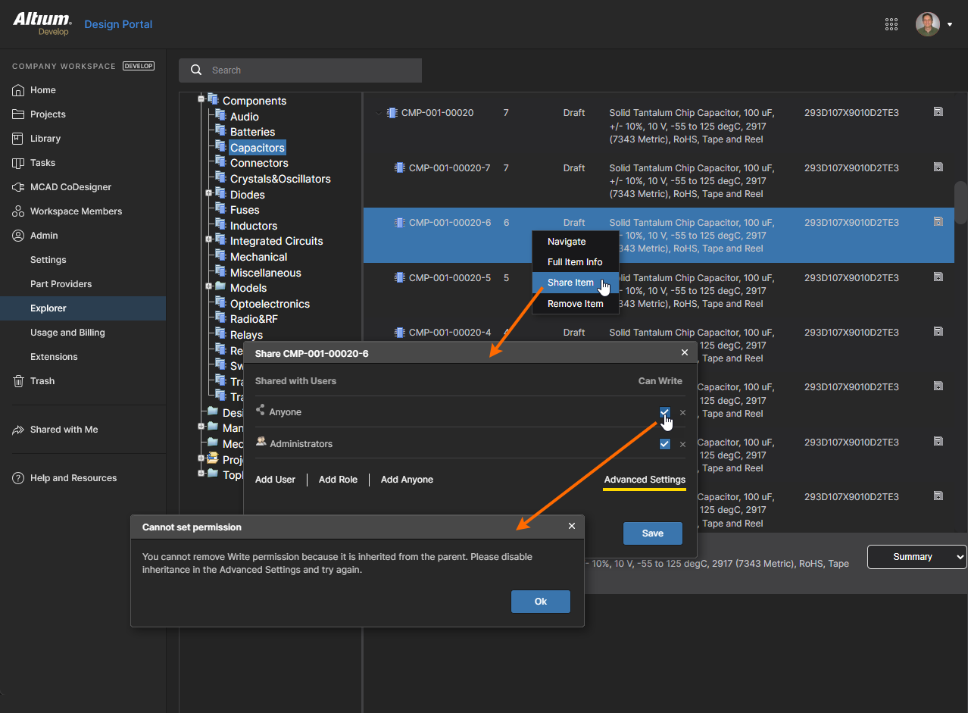Screen dimensions: 968x713
Task: Open Advanced Settings link in Share dialog
Action: coord(644,480)
